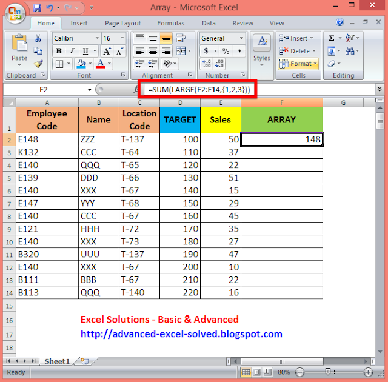Toggle Underline formatting

[x=85, y=51]
